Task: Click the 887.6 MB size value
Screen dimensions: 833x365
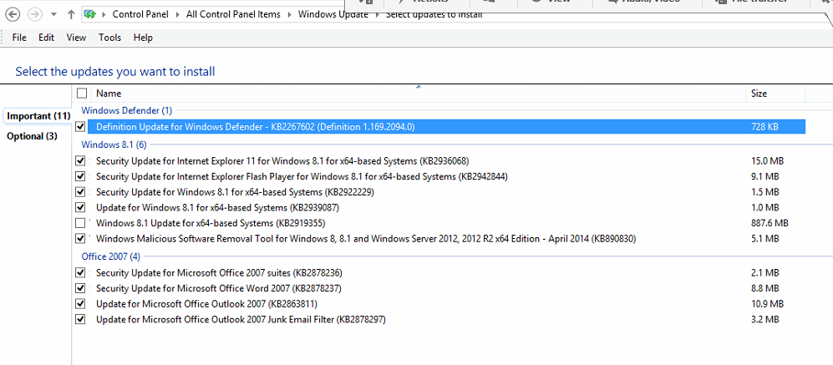Action: [x=770, y=223]
